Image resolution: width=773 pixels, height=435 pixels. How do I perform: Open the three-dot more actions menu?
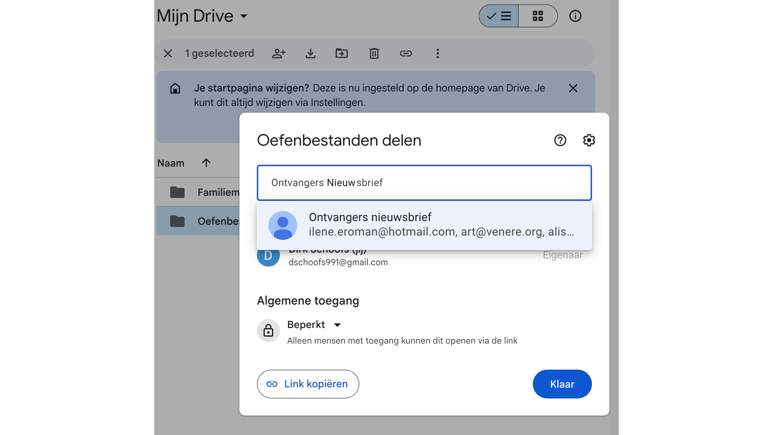[x=437, y=53]
